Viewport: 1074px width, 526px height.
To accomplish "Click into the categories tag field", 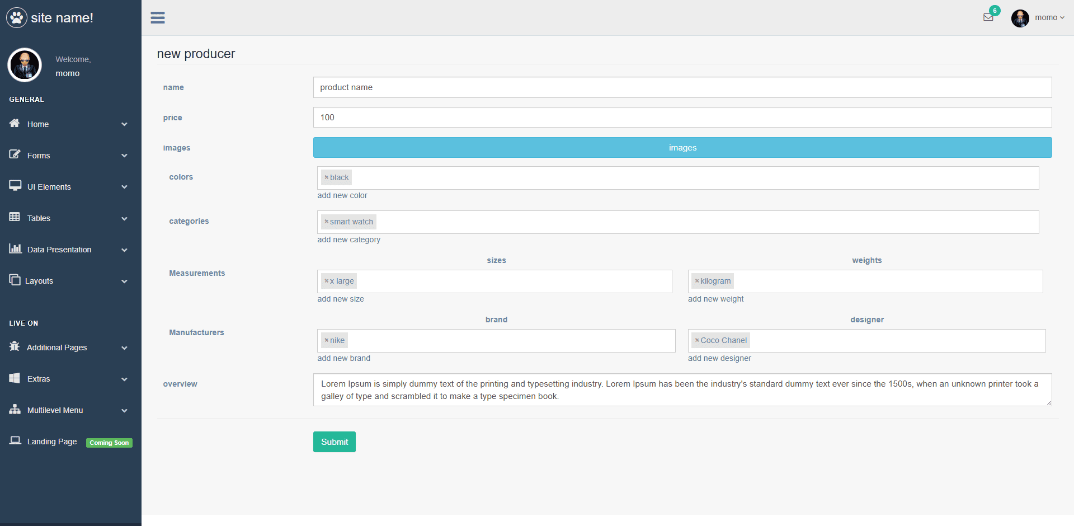I will pyautogui.click(x=678, y=222).
